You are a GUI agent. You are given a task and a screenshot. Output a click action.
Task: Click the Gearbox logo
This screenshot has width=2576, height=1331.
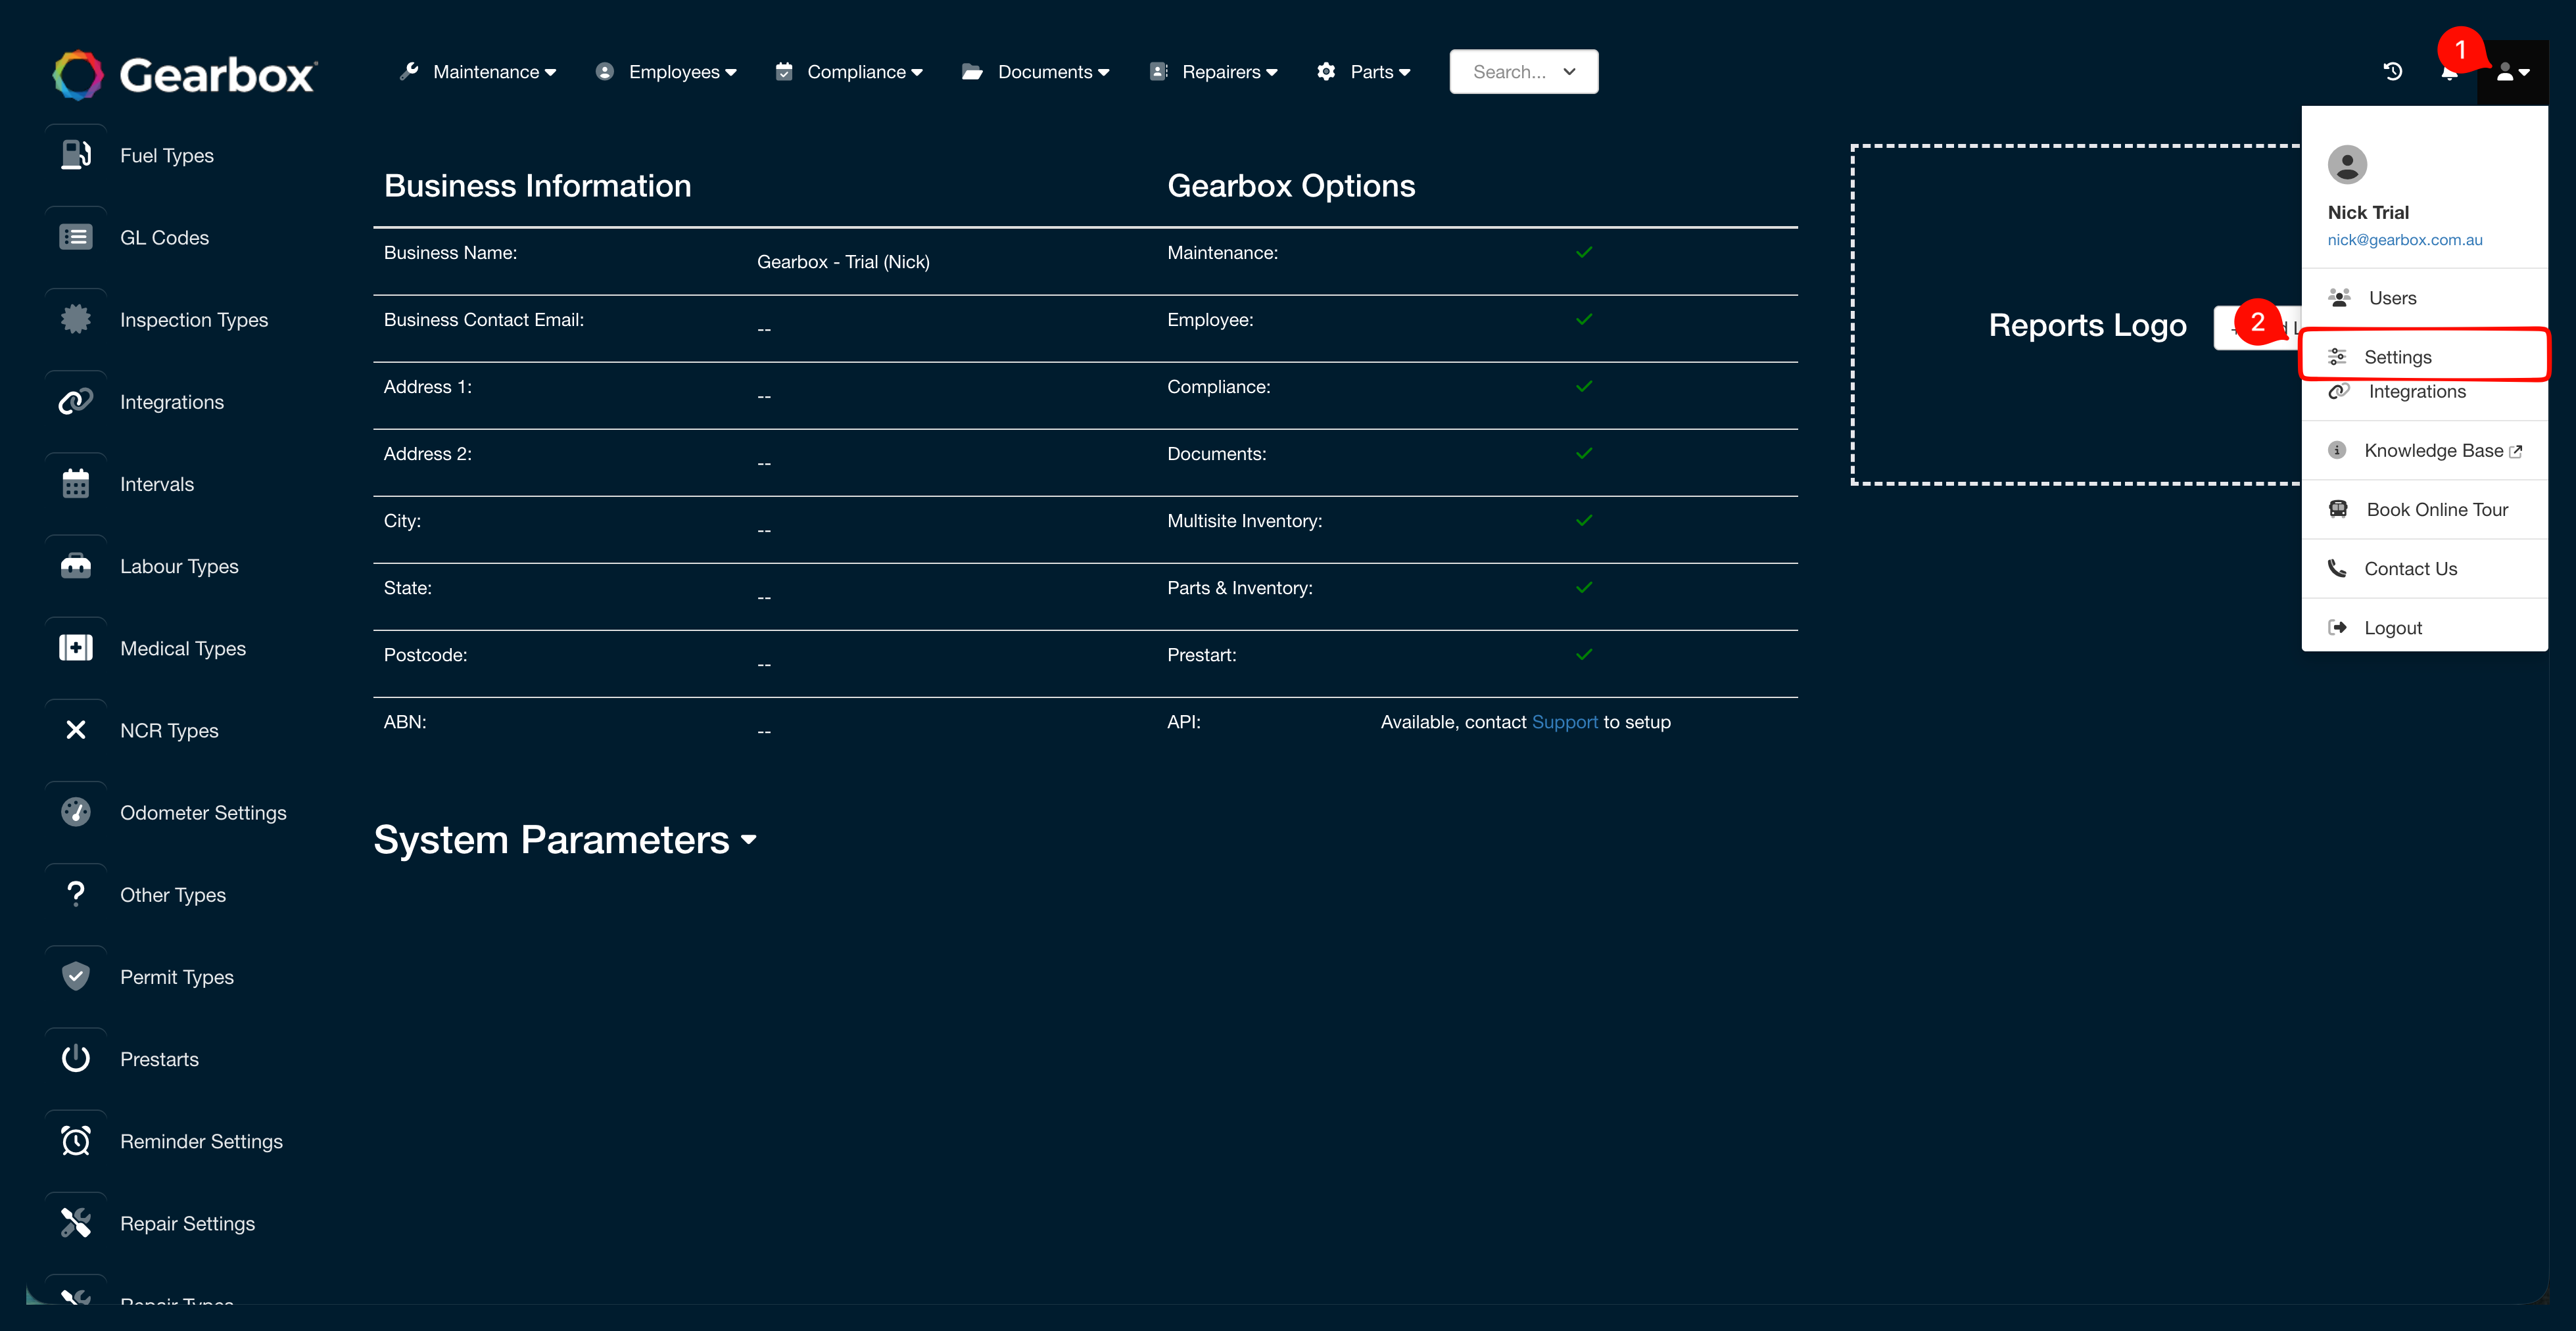[x=185, y=75]
